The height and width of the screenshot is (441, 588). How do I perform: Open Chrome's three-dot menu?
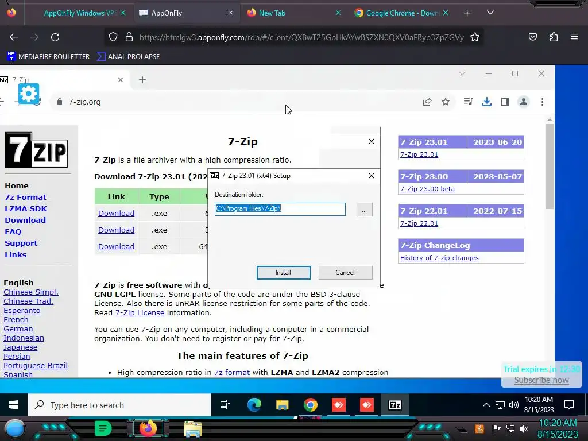coord(542,102)
